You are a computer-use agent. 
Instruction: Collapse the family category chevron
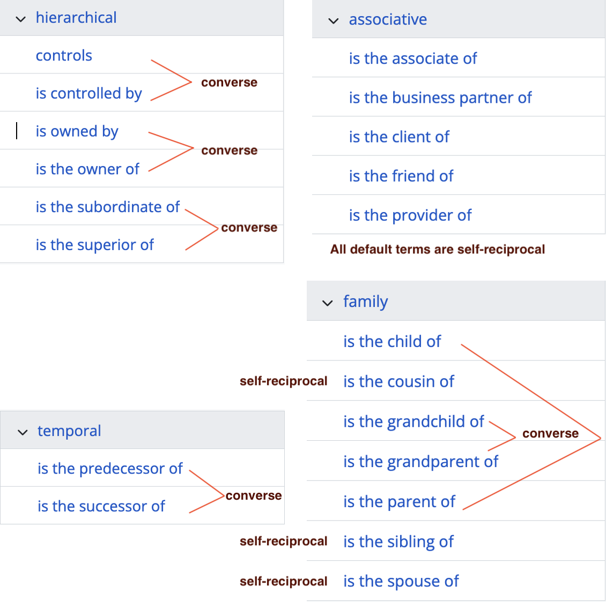(x=328, y=303)
